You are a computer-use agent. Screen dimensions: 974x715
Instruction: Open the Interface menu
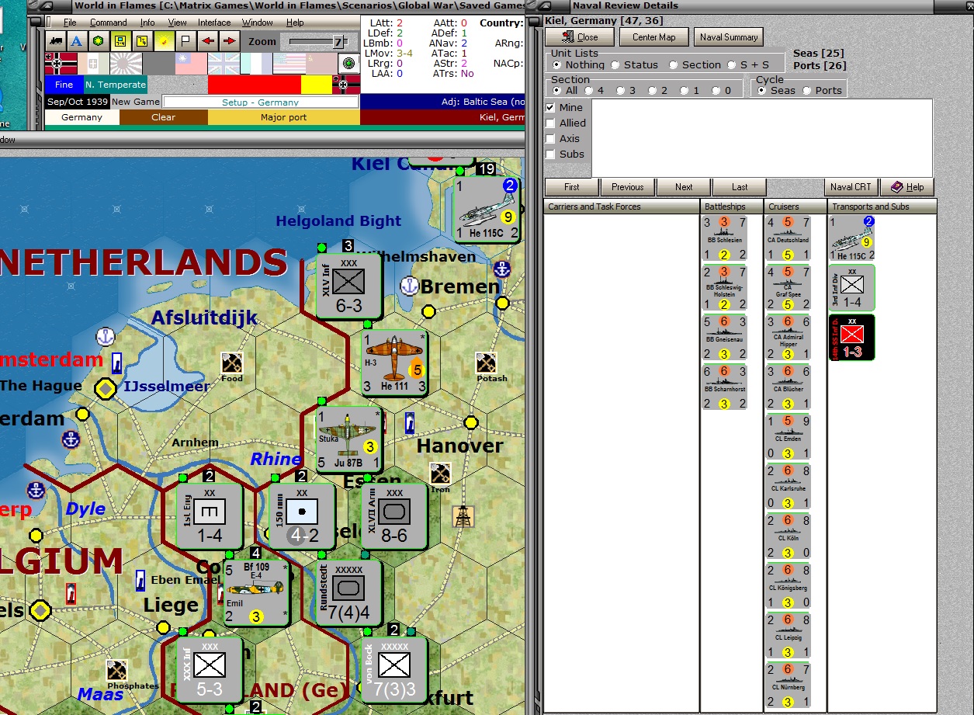point(214,23)
